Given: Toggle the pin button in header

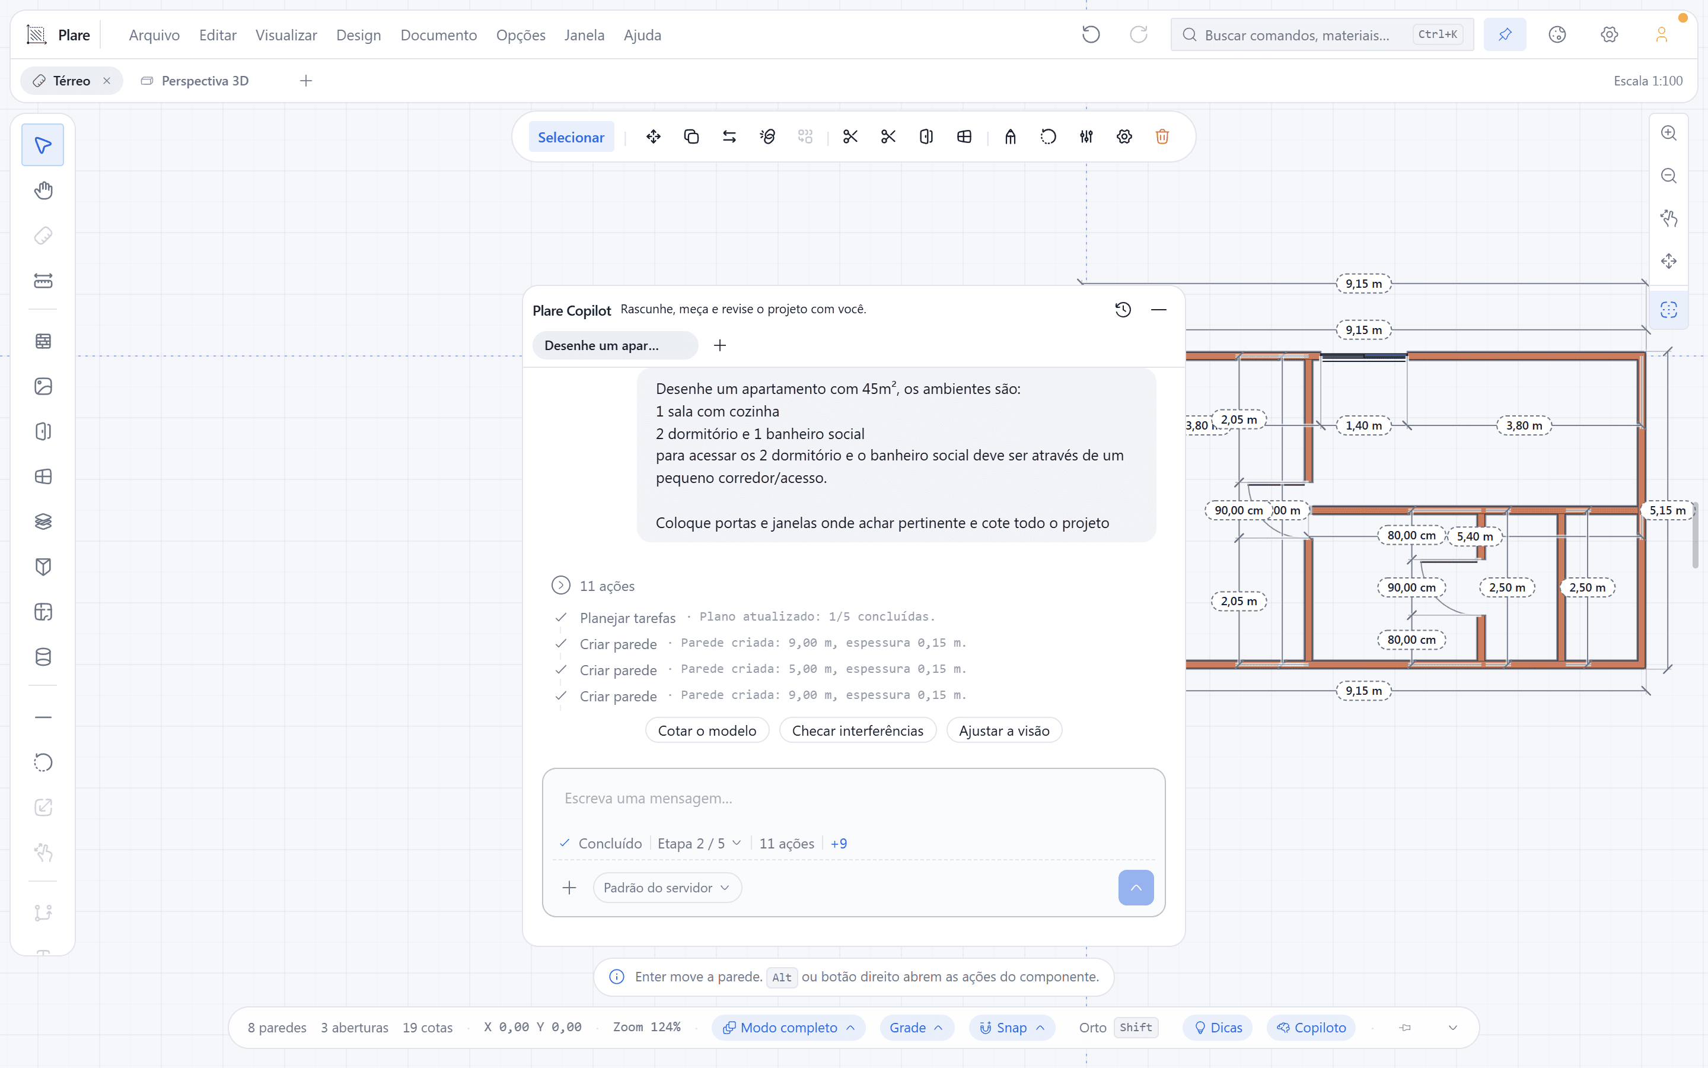Looking at the screenshot, I should point(1505,34).
